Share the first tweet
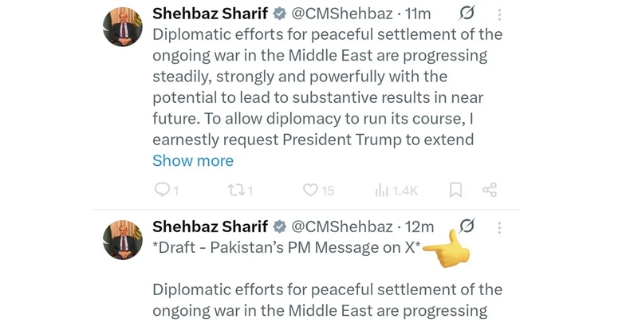This screenshot has height=327, width=638. tap(490, 190)
